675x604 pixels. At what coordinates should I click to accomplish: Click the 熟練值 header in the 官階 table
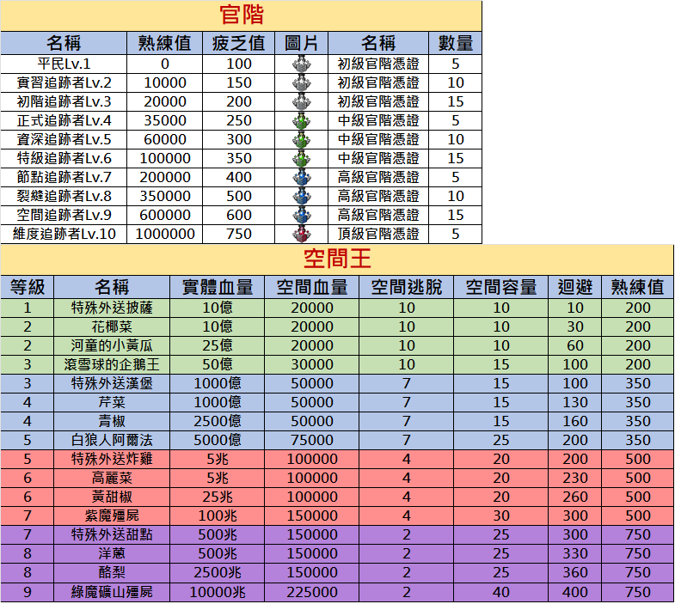pyautogui.click(x=164, y=43)
